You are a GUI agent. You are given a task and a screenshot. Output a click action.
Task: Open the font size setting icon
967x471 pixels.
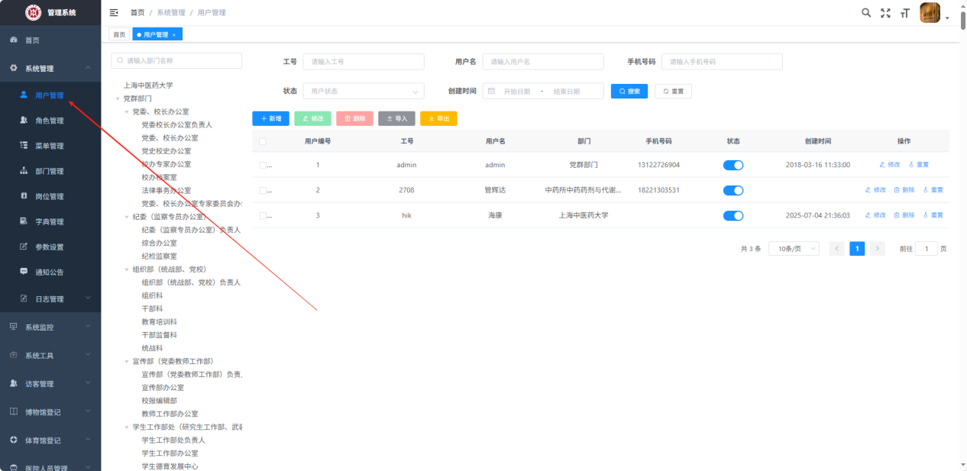(905, 12)
